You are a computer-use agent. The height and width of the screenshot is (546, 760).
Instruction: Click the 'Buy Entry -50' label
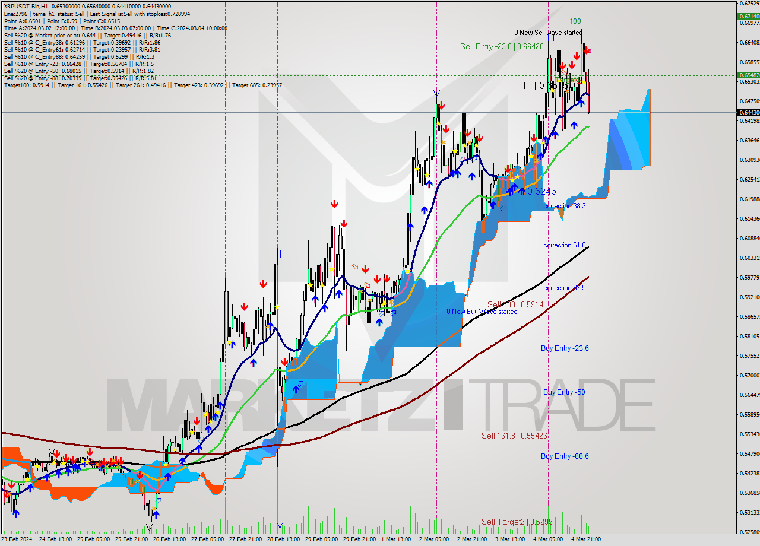point(564,392)
